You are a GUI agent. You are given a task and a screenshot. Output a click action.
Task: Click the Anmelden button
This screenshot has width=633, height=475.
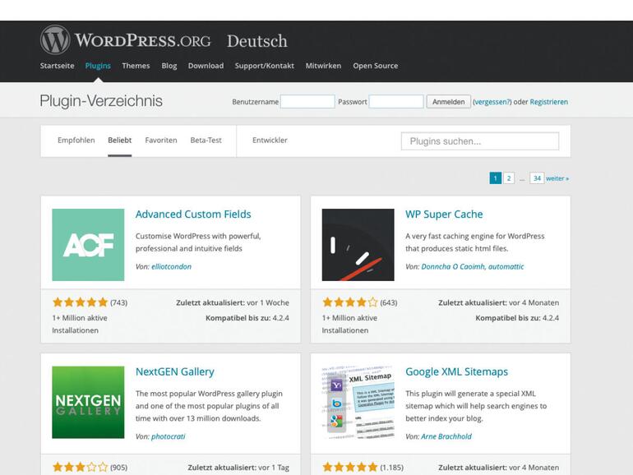tap(449, 102)
